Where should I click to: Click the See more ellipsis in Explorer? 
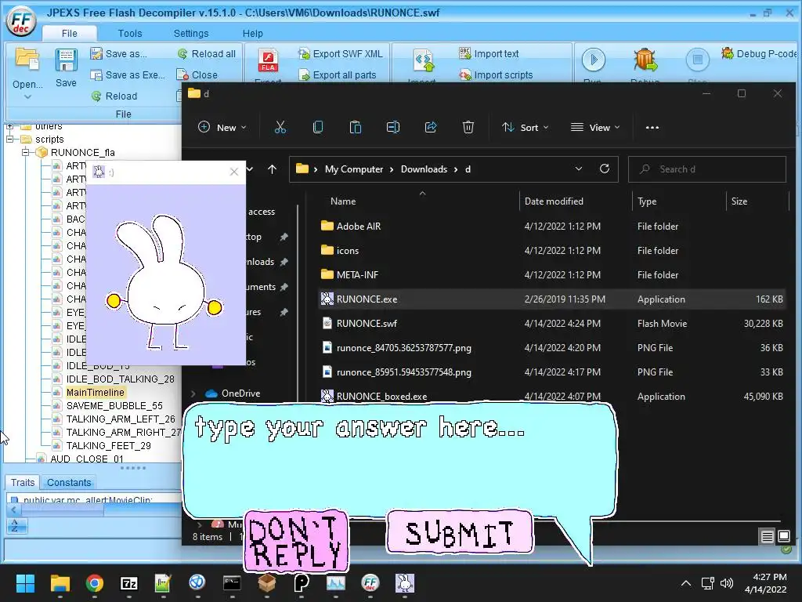tap(652, 128)
